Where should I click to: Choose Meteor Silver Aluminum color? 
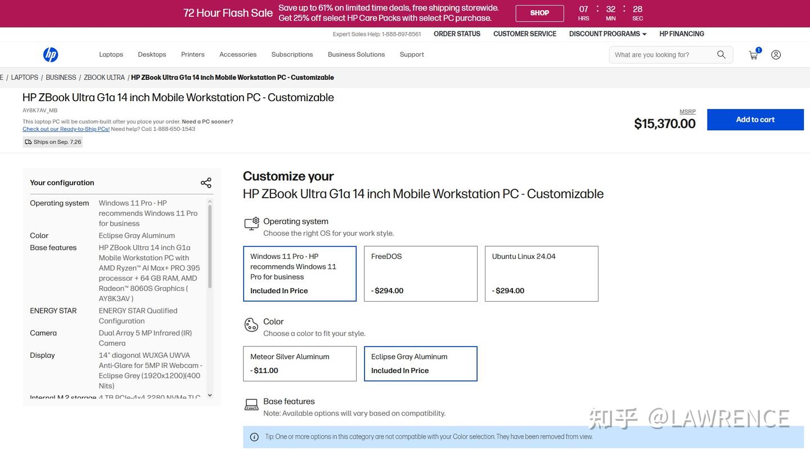point(300,364)
